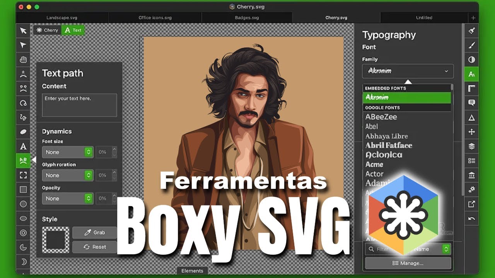Open the Objects layers panel
This screenshot has height=278, width=495.
coord(471,146)
